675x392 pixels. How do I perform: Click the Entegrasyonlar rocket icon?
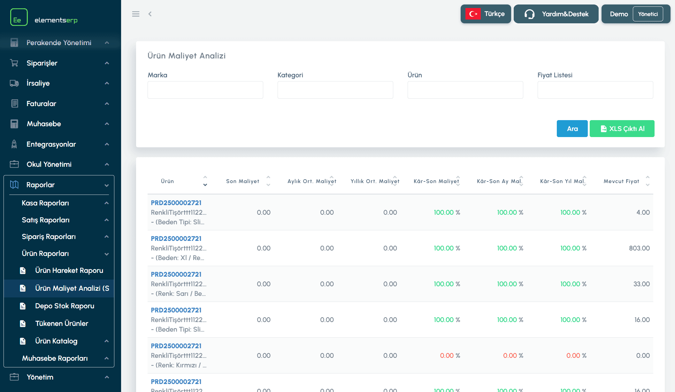pos(14,144)
